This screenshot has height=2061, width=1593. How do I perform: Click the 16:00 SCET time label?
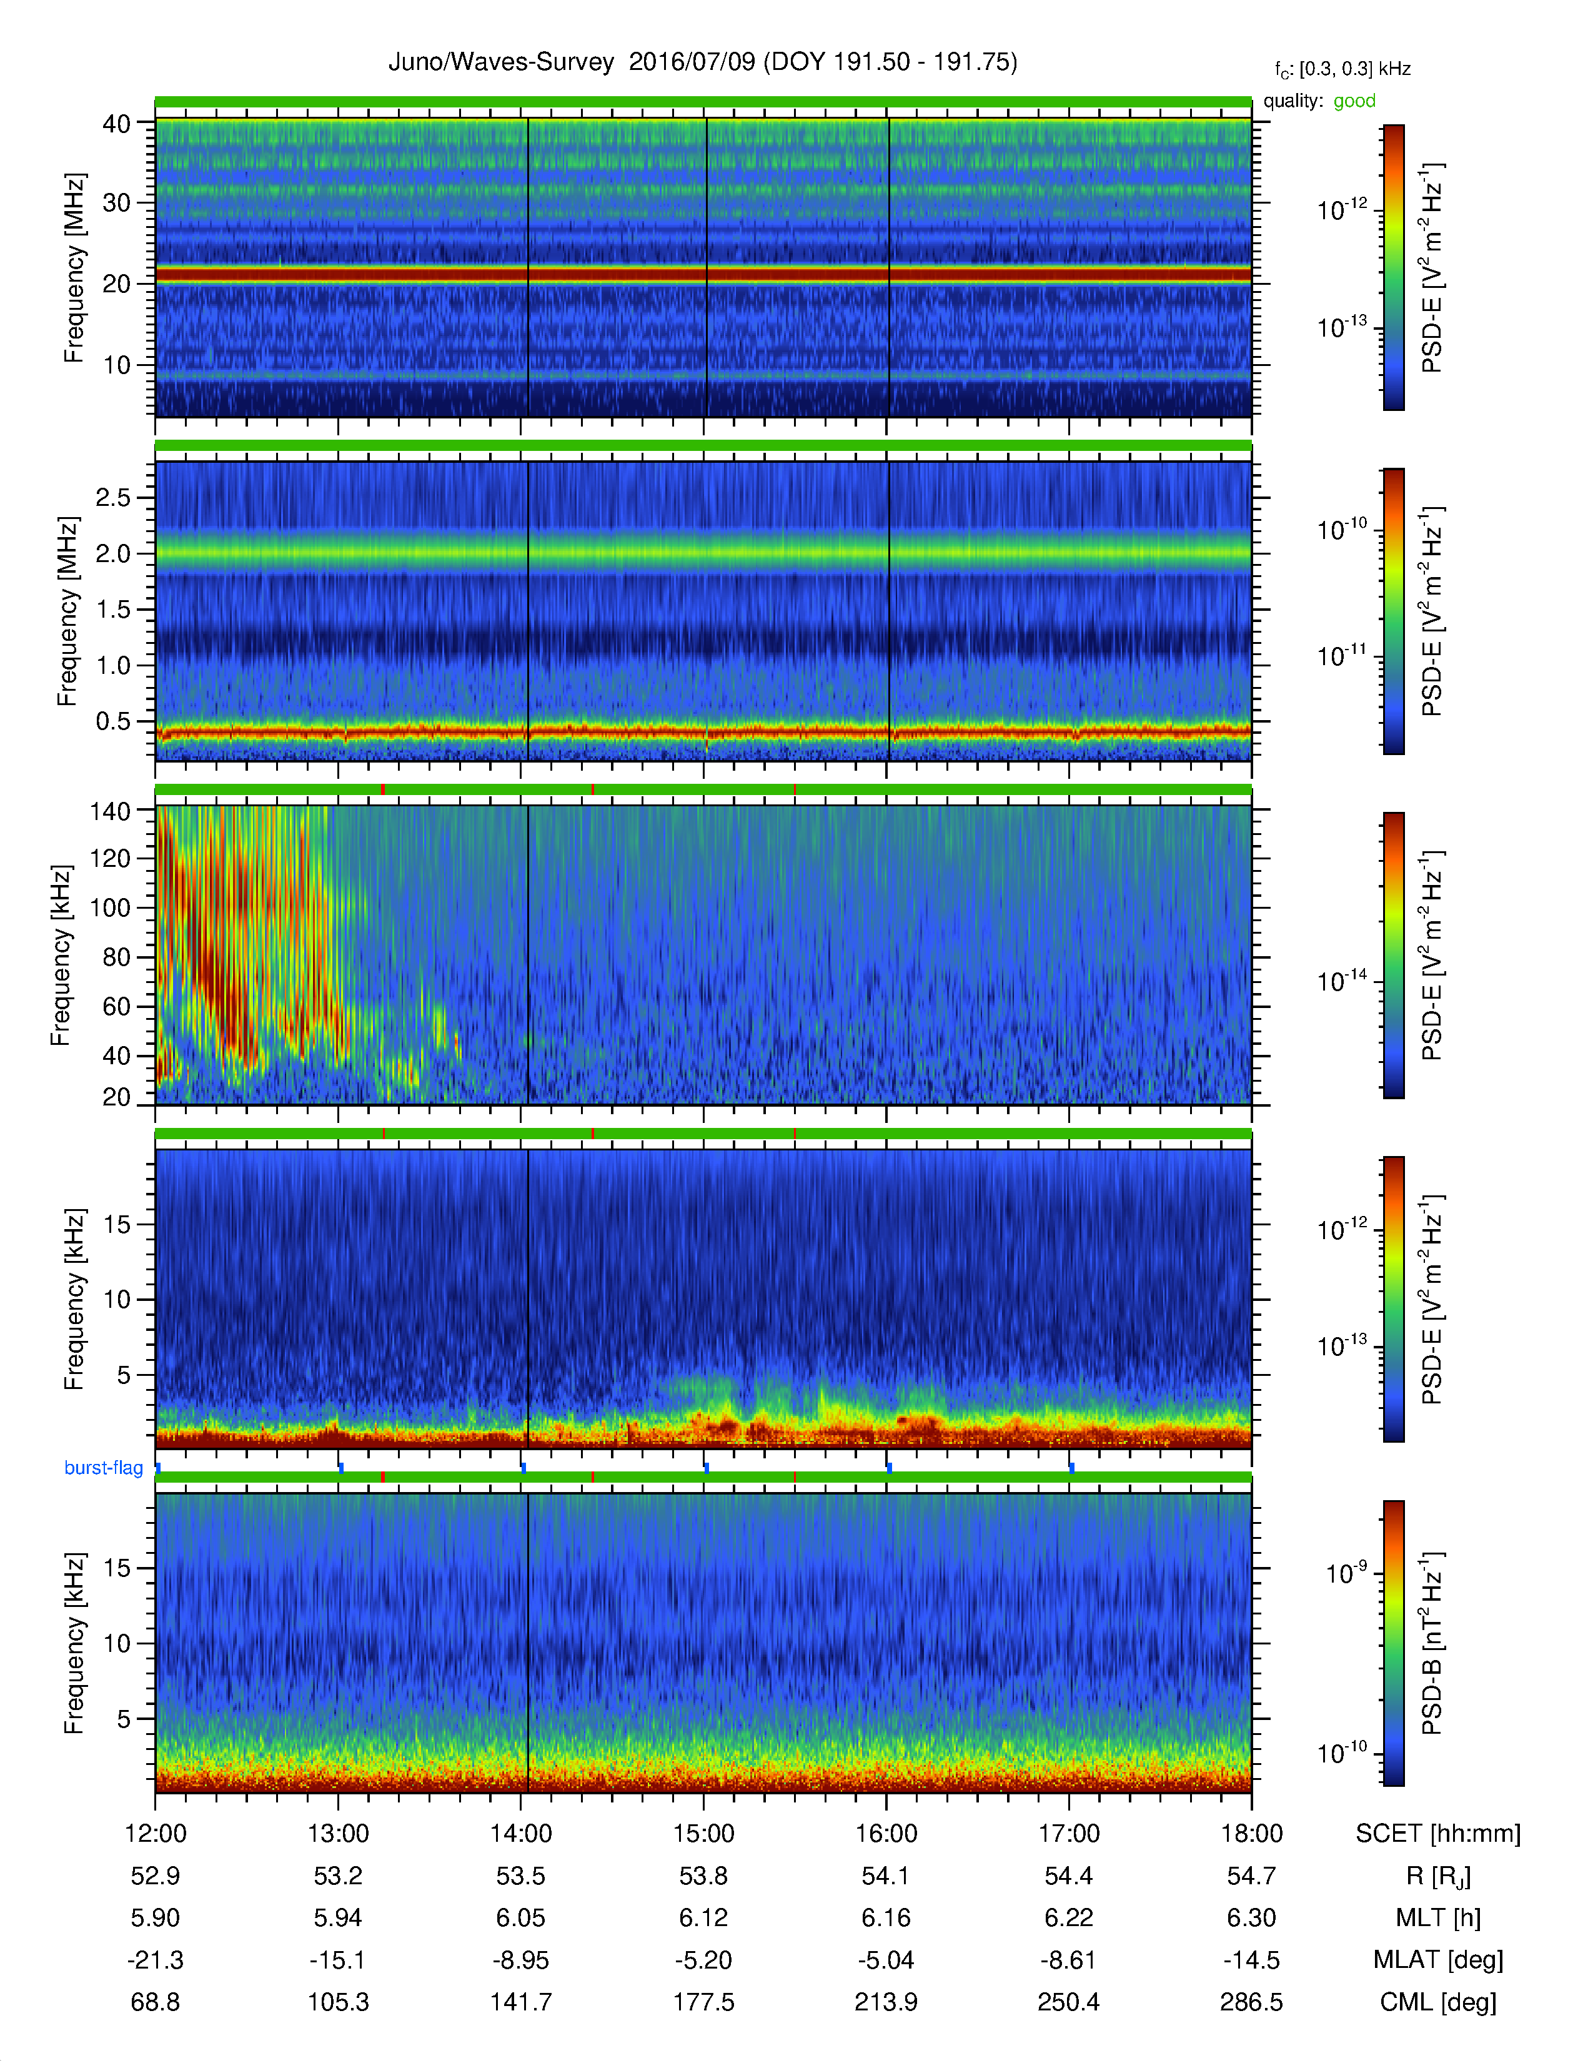click(886, 1834)
